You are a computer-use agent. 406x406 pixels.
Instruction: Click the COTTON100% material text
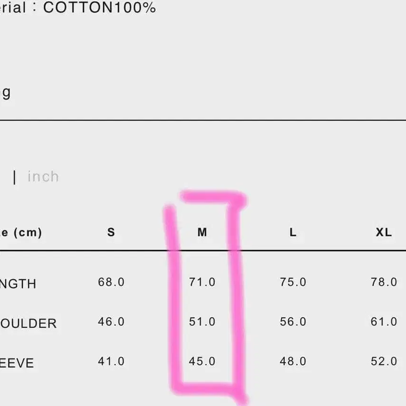pos(99,8)
